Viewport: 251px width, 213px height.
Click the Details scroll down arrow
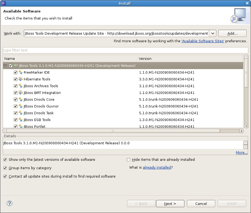[x=246, y=146]
